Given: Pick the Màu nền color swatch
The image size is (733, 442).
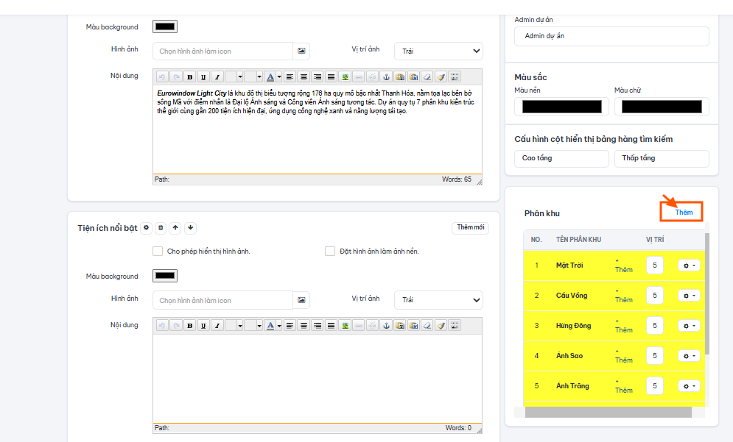Looking at the screenshot, I should tap(562, 107).
